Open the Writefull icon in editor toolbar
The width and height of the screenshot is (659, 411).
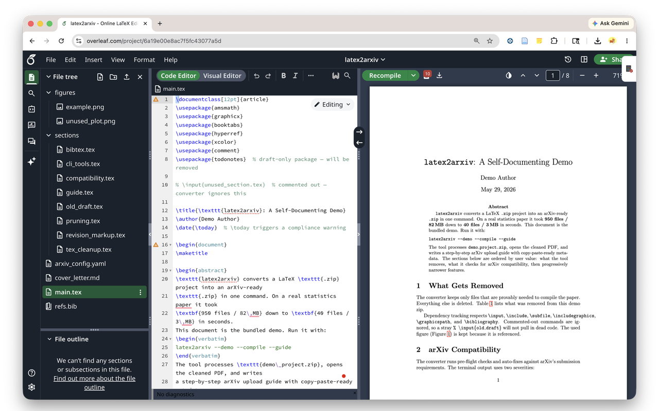(x=336, y=76)
